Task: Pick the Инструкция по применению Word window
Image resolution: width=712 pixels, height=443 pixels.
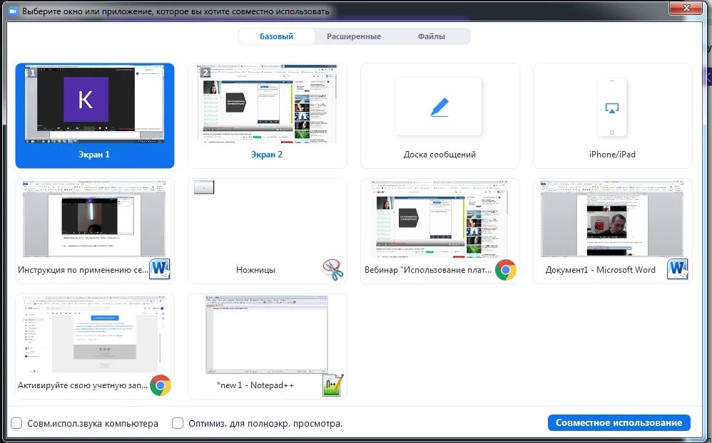Action: [x=95, y=231]
